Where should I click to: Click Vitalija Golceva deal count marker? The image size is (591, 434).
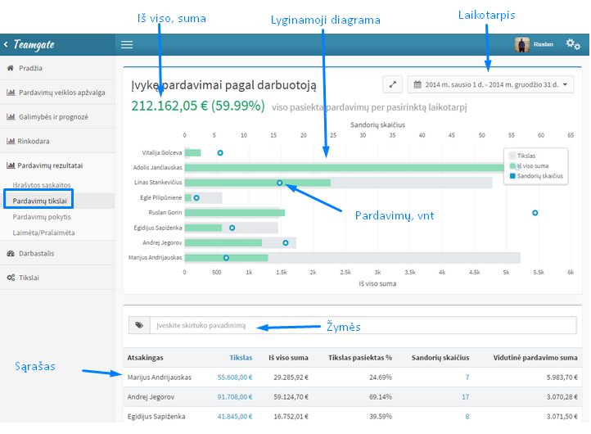tap(220, 152)
